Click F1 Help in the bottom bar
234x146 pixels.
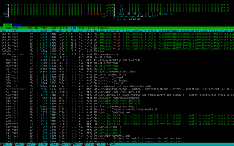click(x=4, y=145)
